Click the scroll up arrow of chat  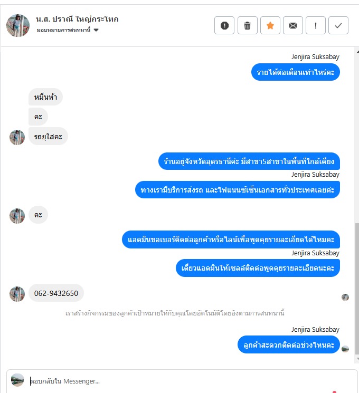pyautogui.click(x=357, y=51)
